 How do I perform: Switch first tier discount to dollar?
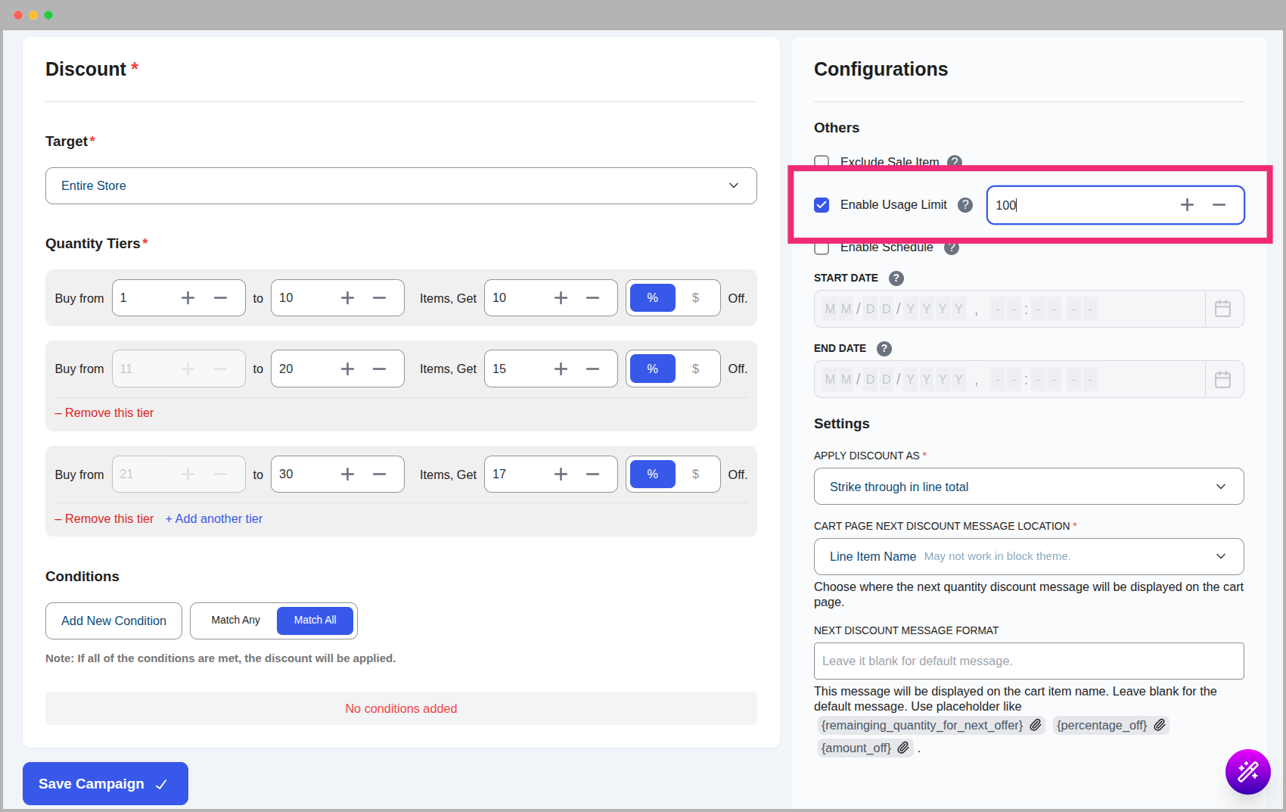click(x=695, y=298)
